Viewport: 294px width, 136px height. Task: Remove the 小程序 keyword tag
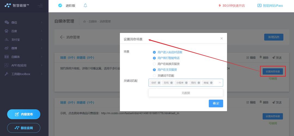pos(186,83)
